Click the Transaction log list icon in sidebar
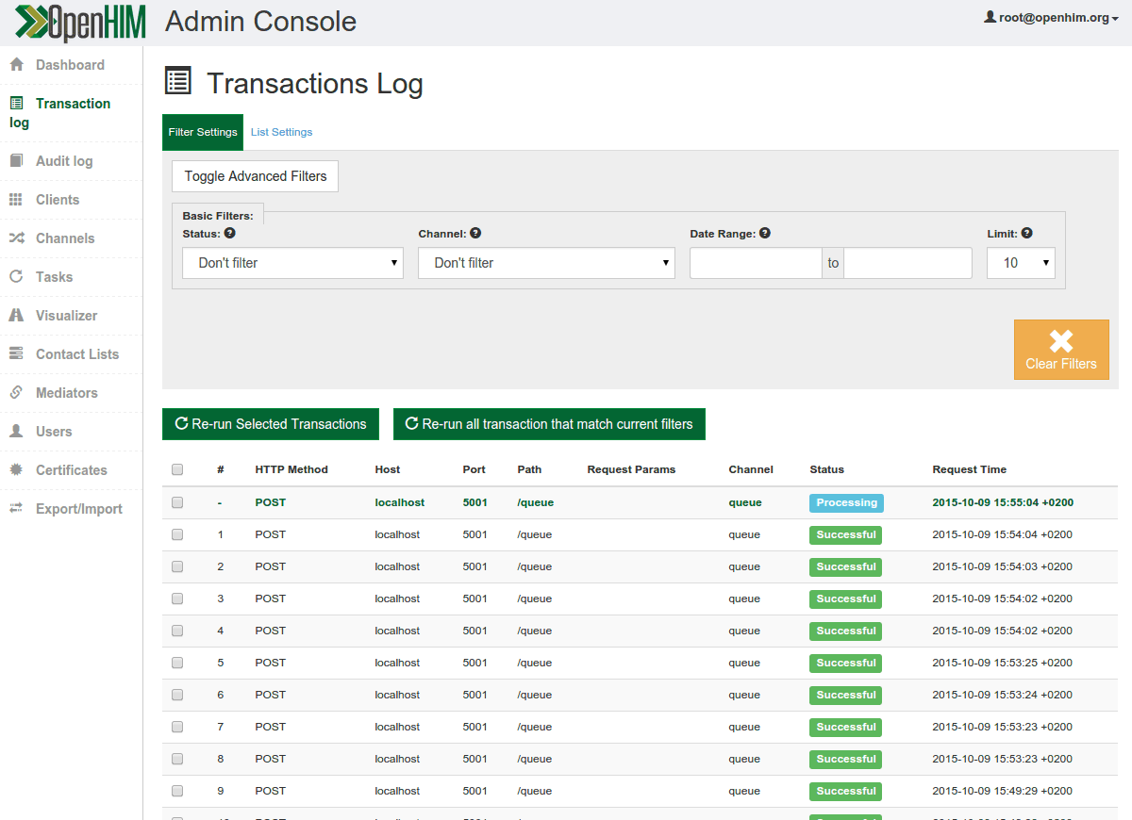Viewport: 1132px width, 820px height. tap(16, 104)
